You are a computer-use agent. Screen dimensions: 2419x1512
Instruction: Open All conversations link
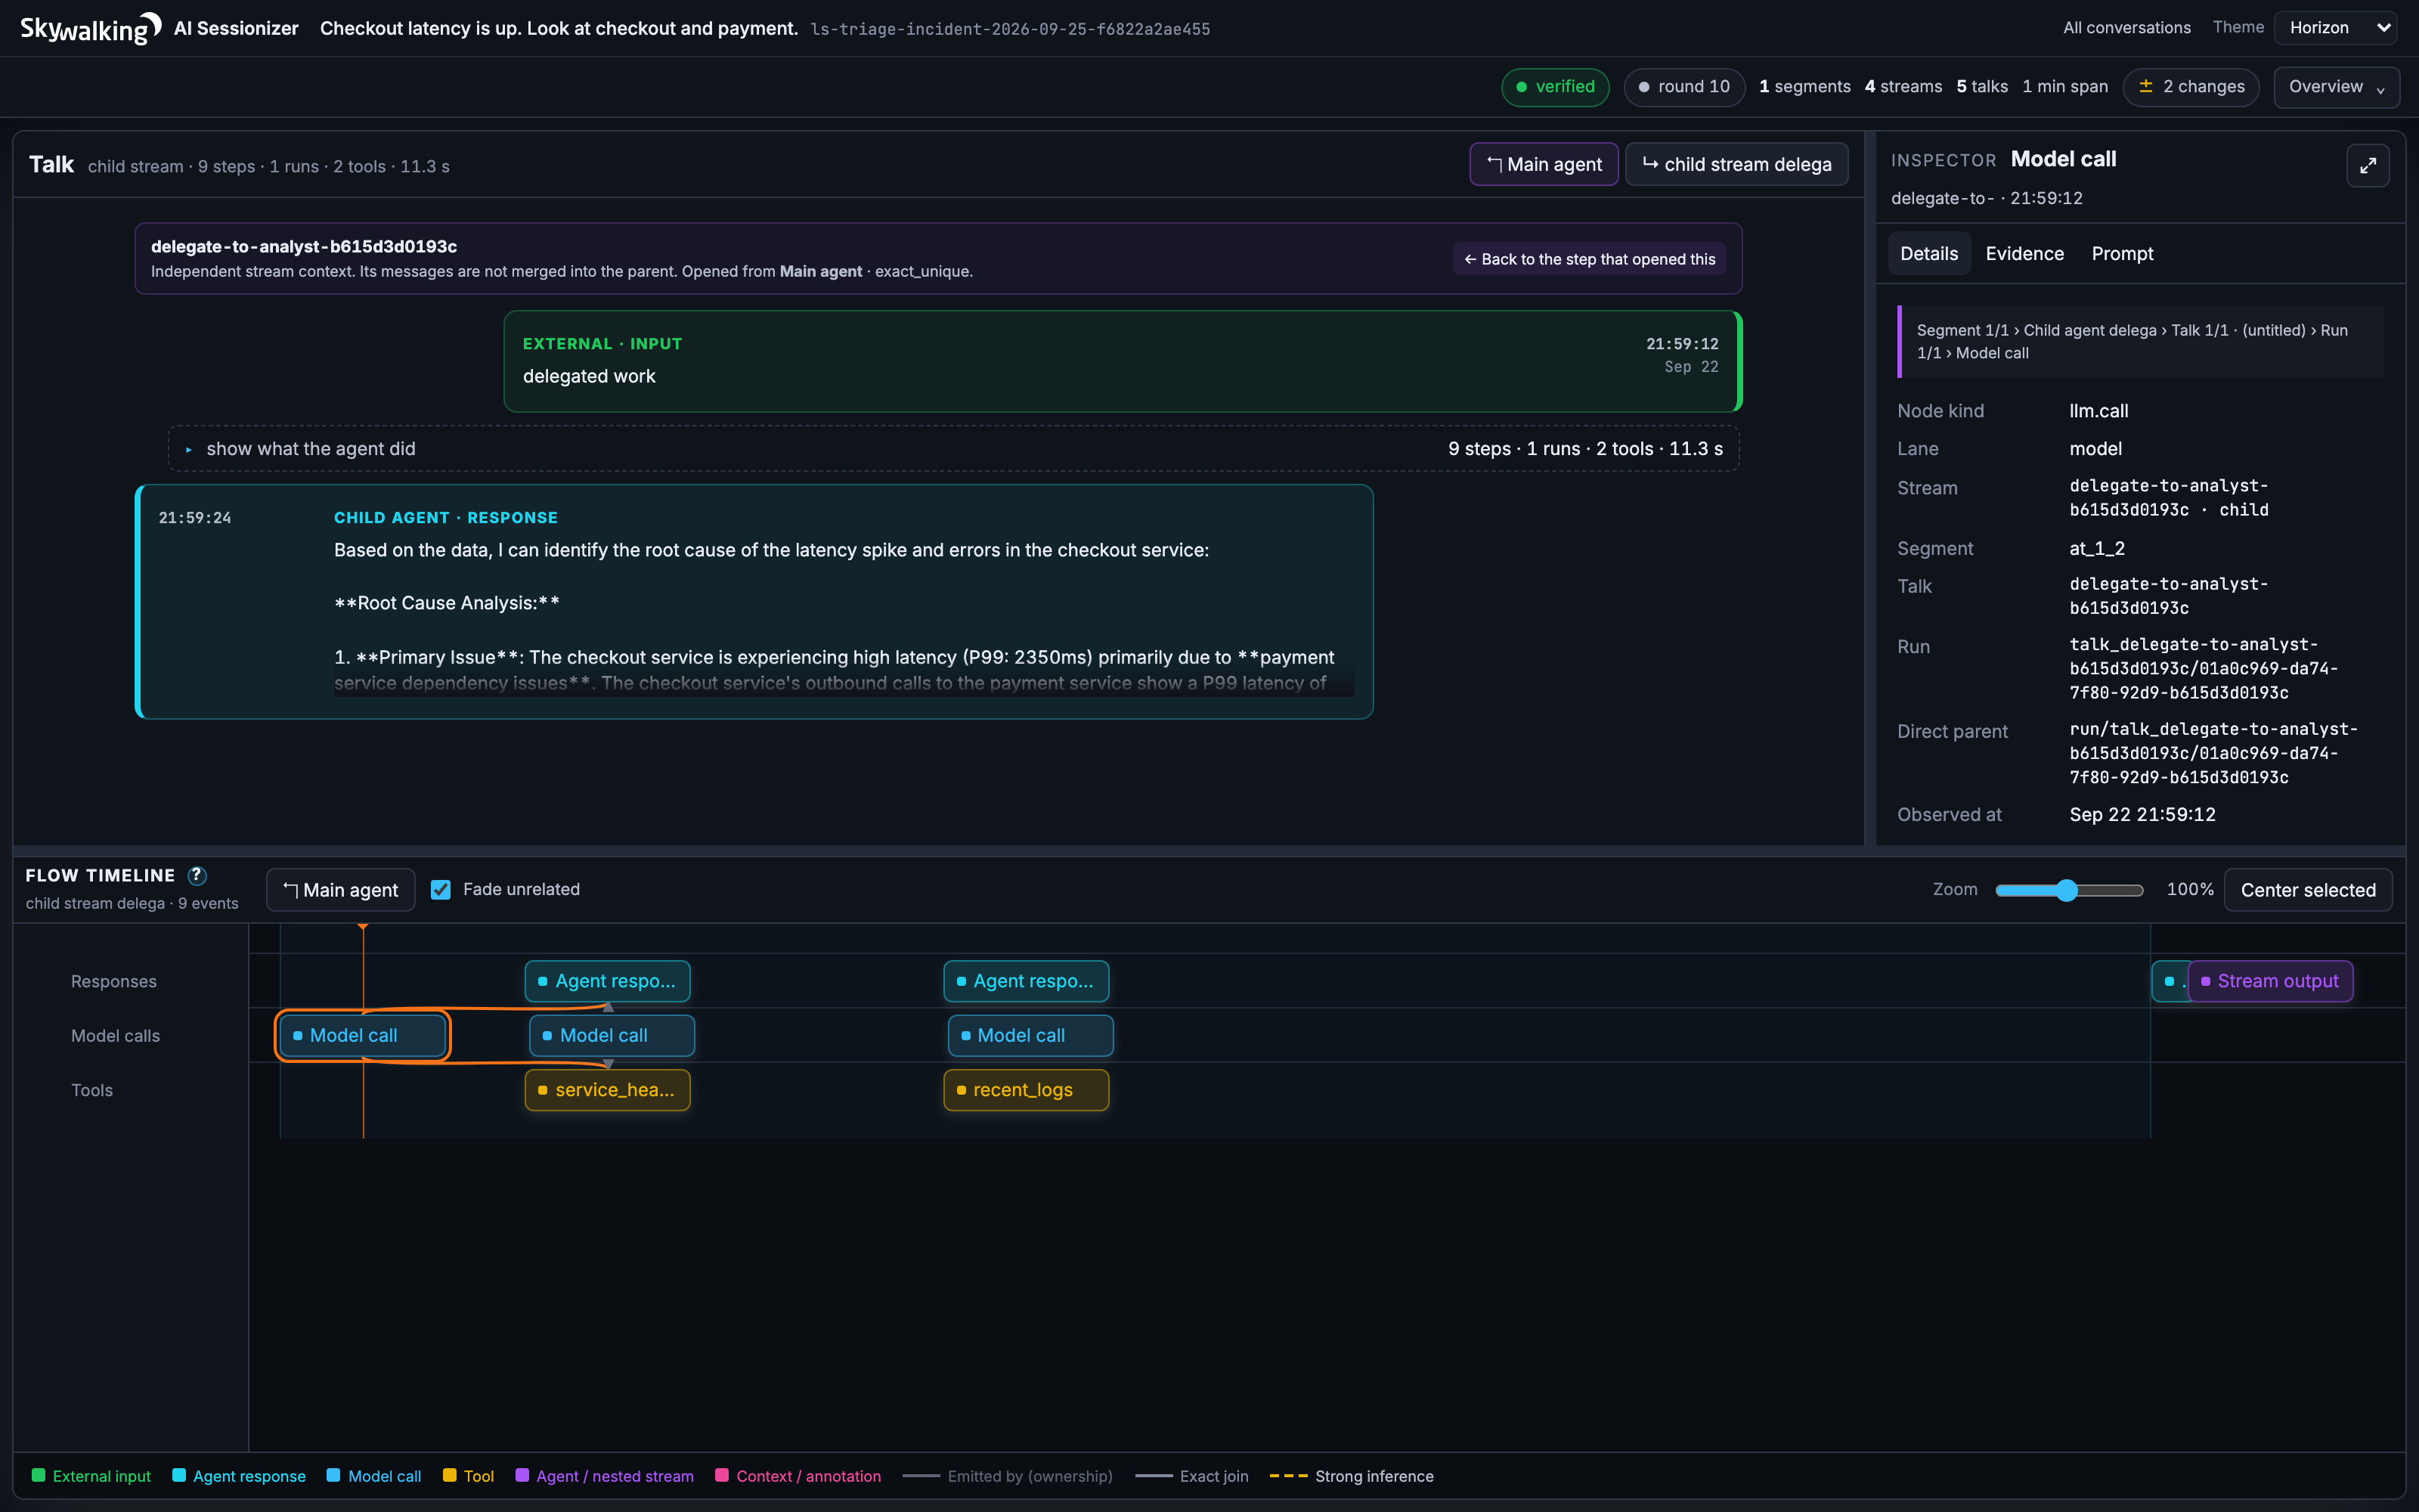pyautogui.click(x=2126, y=28)
